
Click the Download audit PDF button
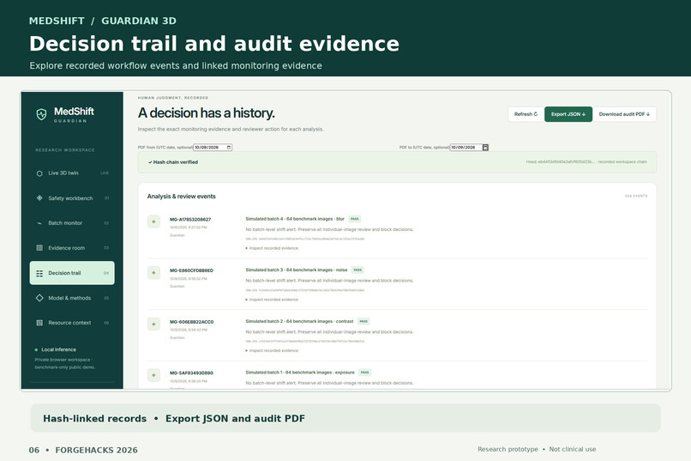click(624, 114)
